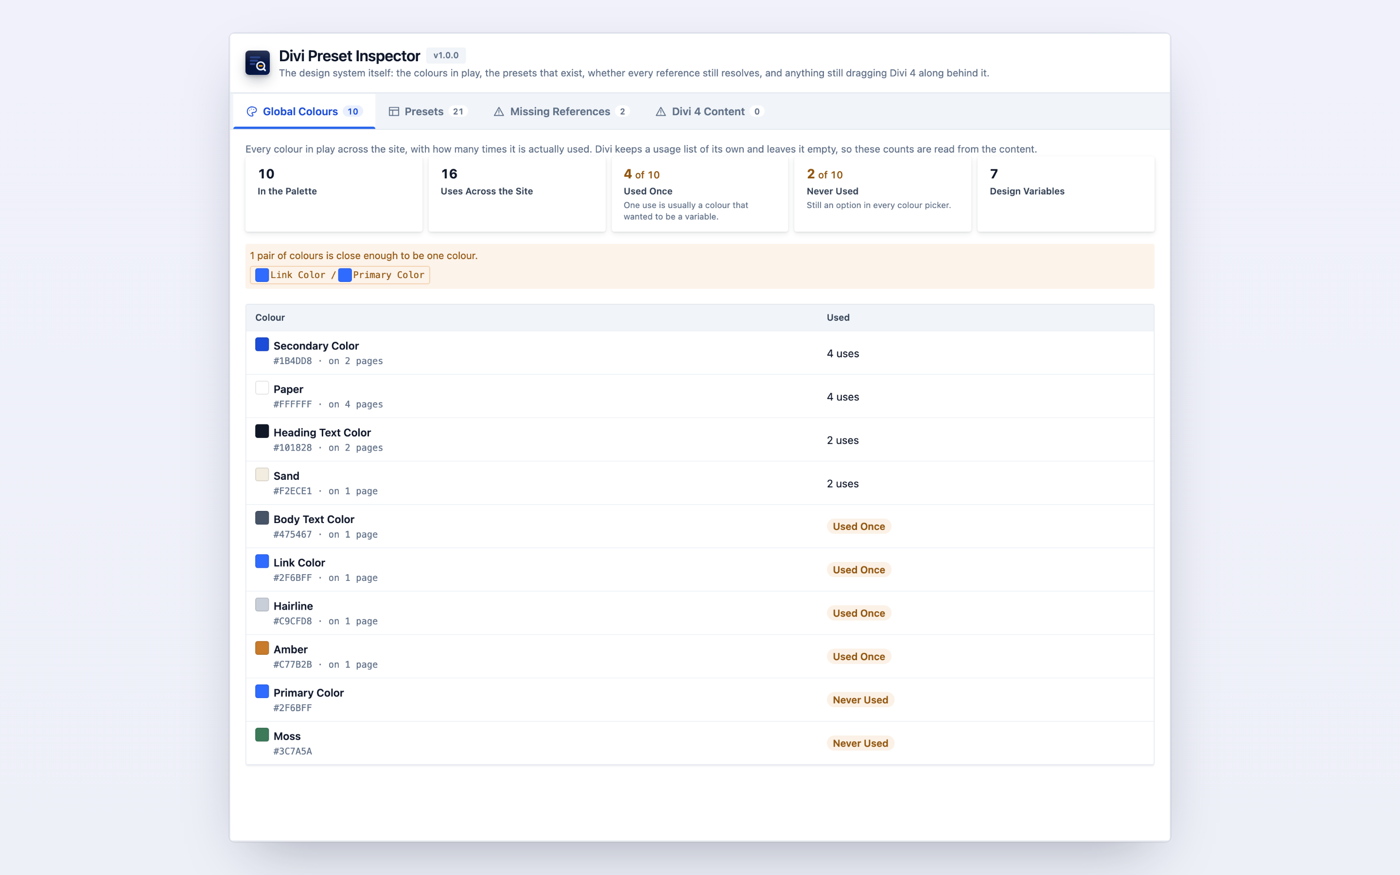
Task: Click '#1B4DD8 · on 2 pages' text
Action: [328, 361]
